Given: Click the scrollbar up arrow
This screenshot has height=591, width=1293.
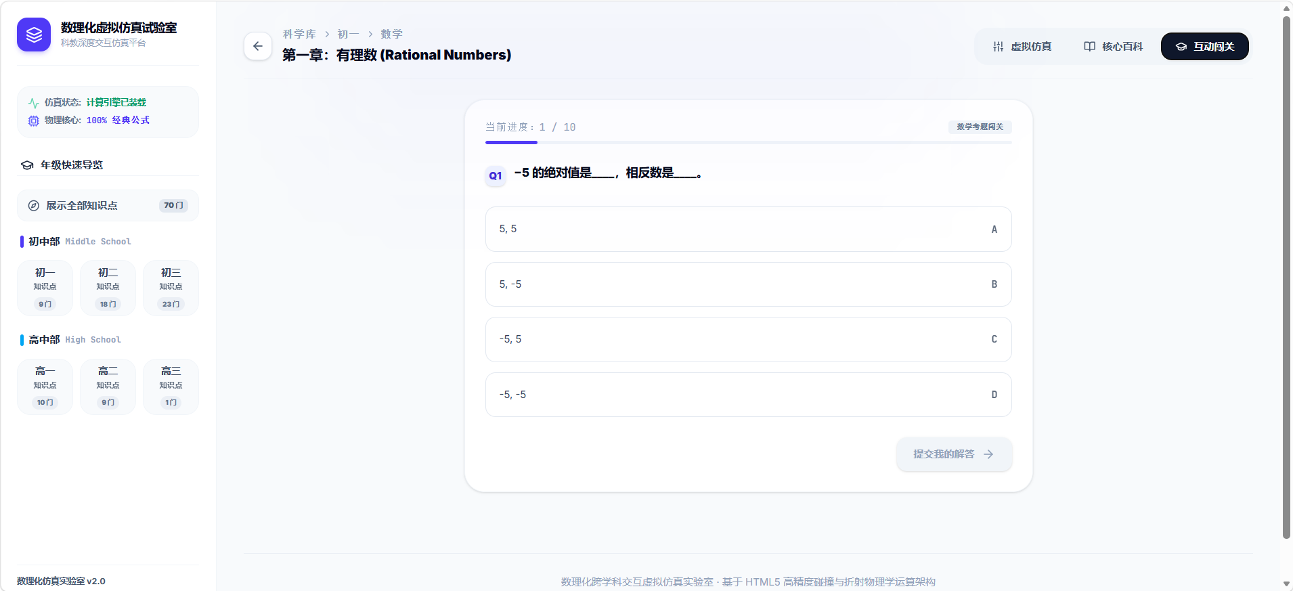Looking at the screenshot, I should (x=1286, y=7).
